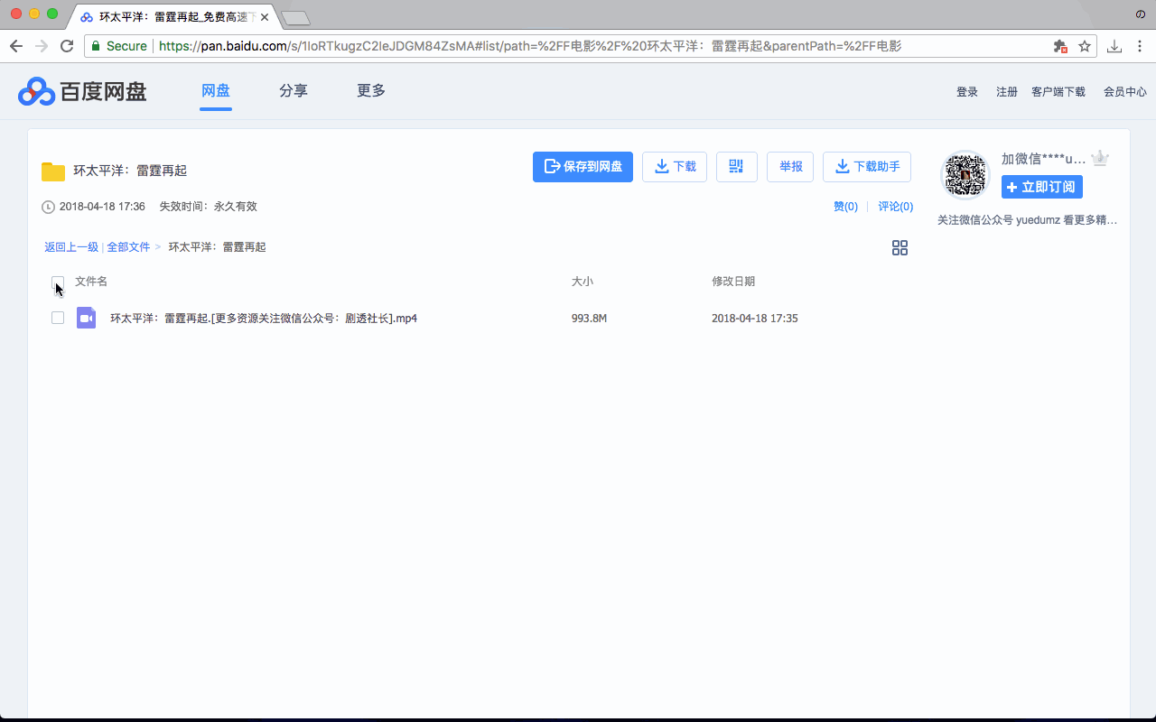Select the checkbox for the mp4 file
1156x722 pixels.
(58, 318)
